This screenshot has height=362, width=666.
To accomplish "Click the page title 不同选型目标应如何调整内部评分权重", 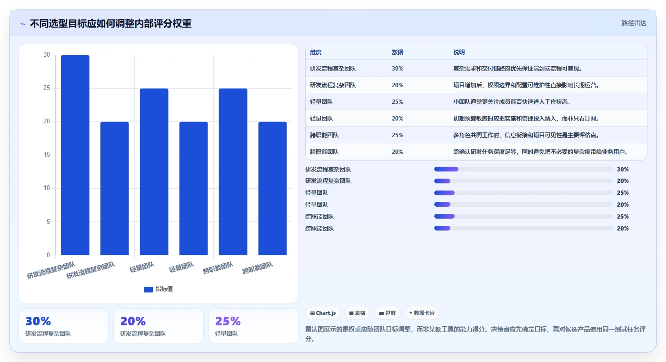I will tap(110, 24).
